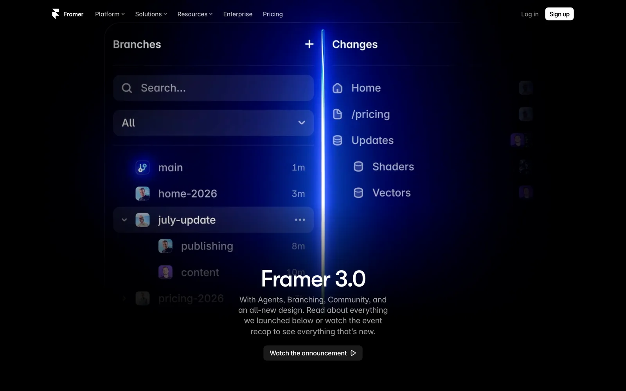
Task: Click the house icon beside Home
Action: click(x=337, y=88)
